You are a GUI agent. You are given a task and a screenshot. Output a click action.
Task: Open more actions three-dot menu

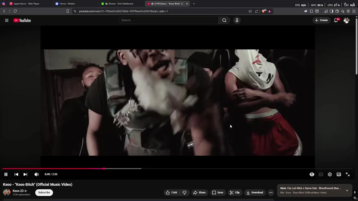point(271,192)
